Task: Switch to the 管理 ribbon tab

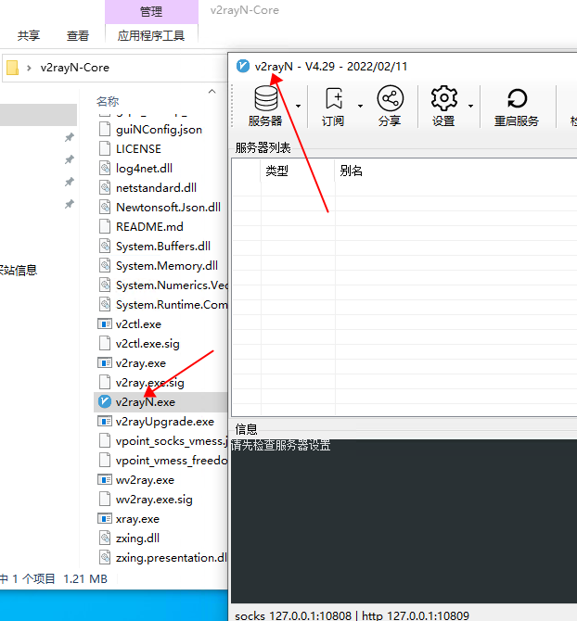Action: pos(151,12)
